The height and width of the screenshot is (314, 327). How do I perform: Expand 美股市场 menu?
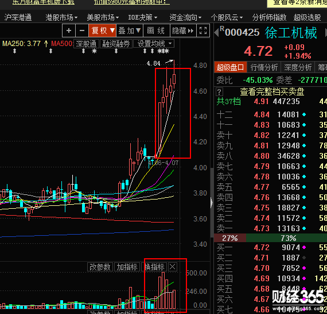click(103, 17)
